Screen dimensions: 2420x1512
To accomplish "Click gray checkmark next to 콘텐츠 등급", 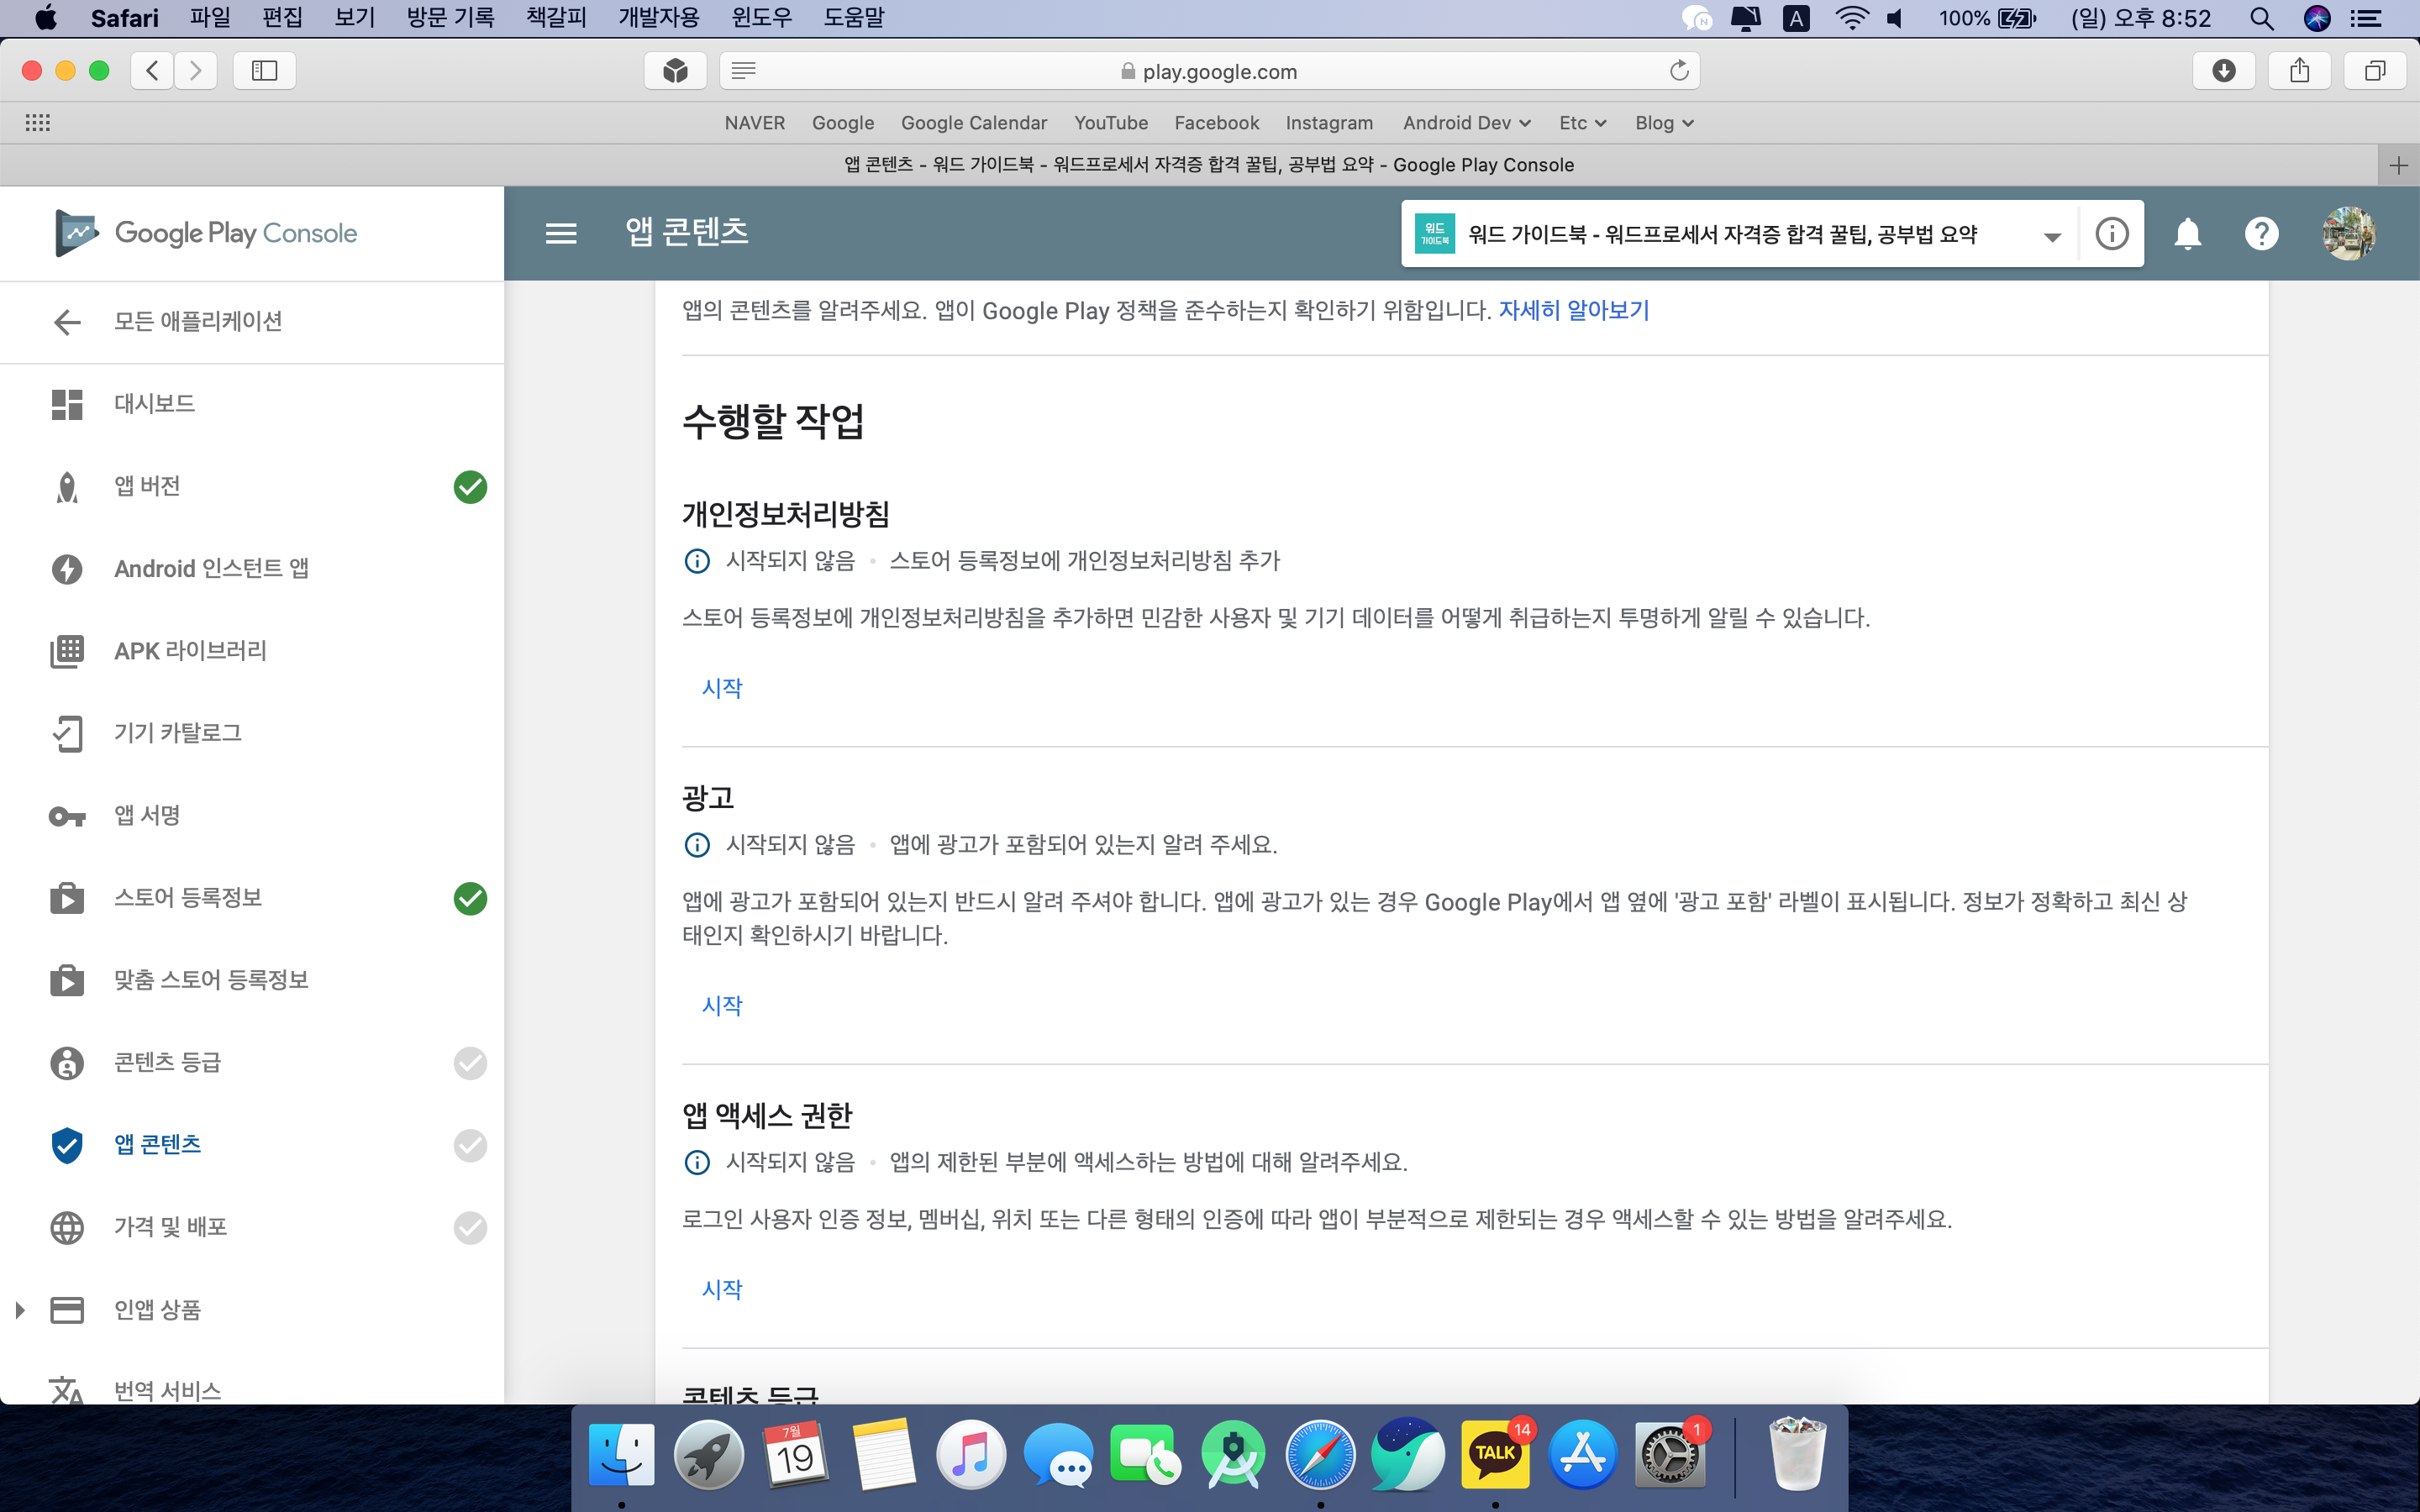I will click(470, 1062).
